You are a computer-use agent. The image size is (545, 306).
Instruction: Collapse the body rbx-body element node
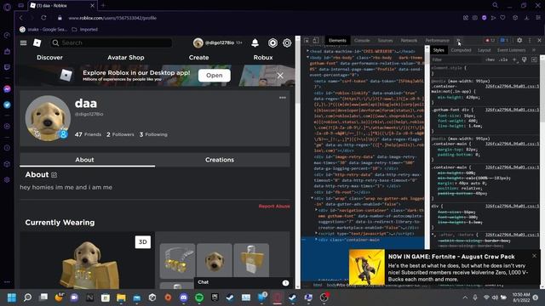[307, 57]
